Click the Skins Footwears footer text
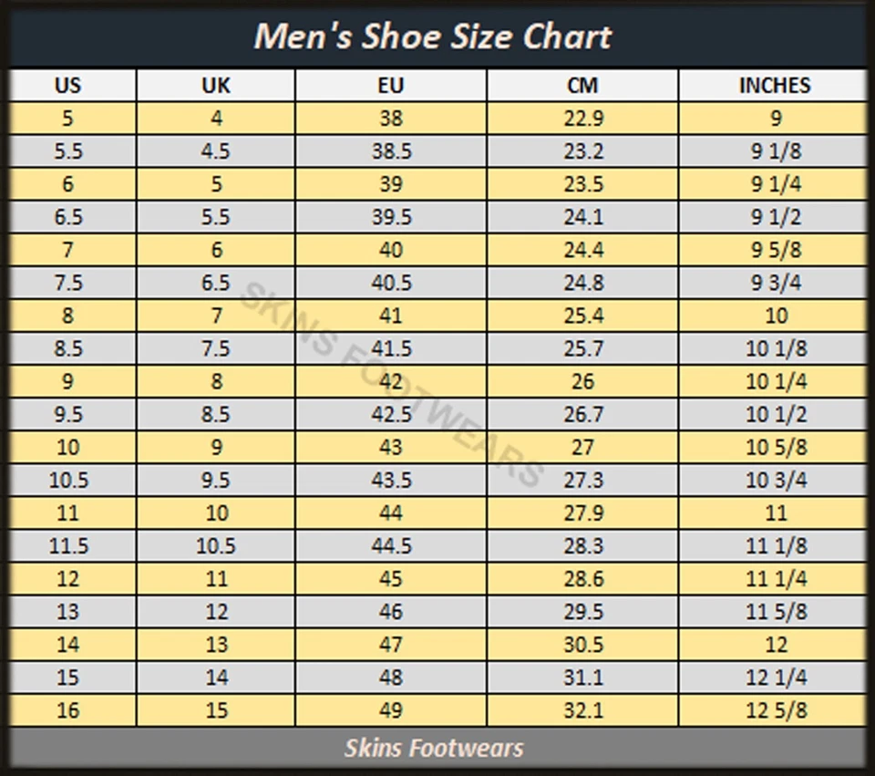The image size is (875, 776). 434,749
